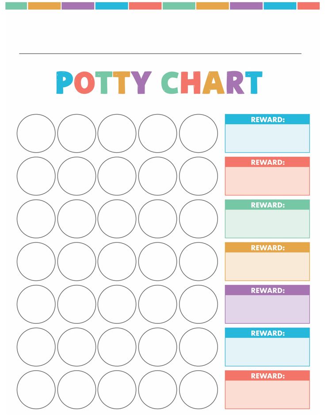
Task: Check the middle circle in the fourth row
Action: [117, 261]
